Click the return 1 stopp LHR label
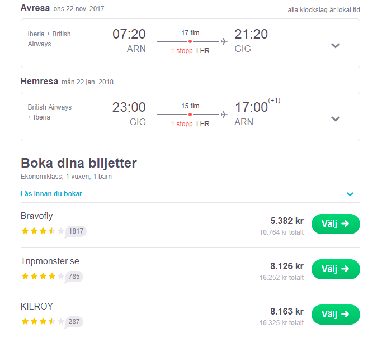 click(x=190, y=124)
